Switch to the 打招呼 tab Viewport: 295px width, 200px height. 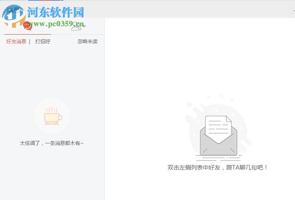tap(43, 41)
